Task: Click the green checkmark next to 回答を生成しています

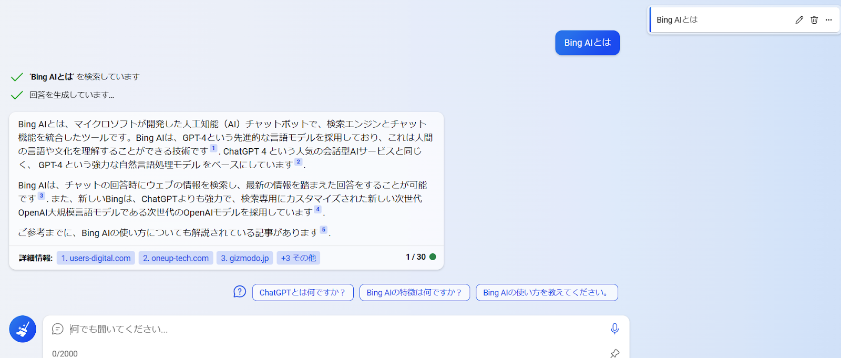Action: point(17,95)
